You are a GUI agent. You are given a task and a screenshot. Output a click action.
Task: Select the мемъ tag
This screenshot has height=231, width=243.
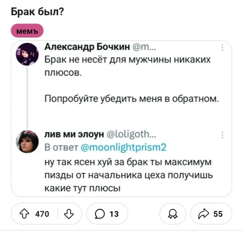(27, 31)
